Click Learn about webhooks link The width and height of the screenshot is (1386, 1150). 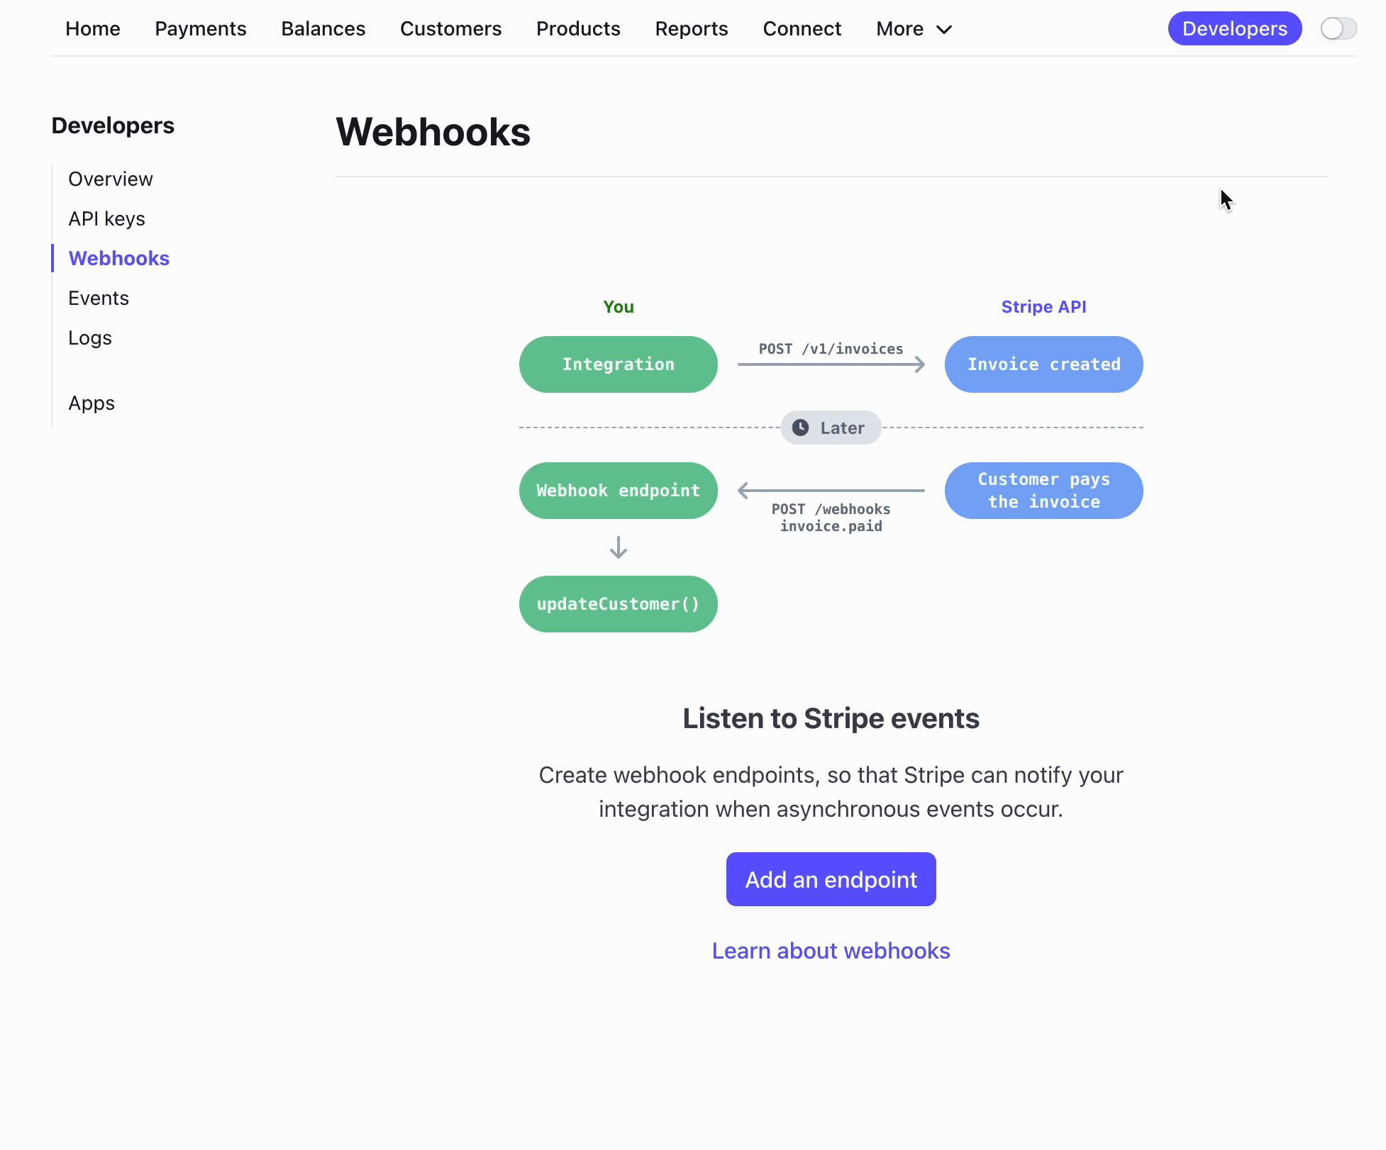[x=830, y=951]
